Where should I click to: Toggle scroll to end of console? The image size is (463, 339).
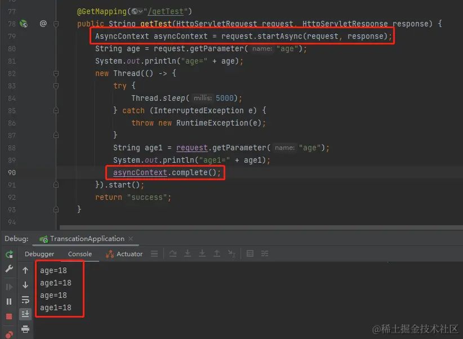[25, 314]
